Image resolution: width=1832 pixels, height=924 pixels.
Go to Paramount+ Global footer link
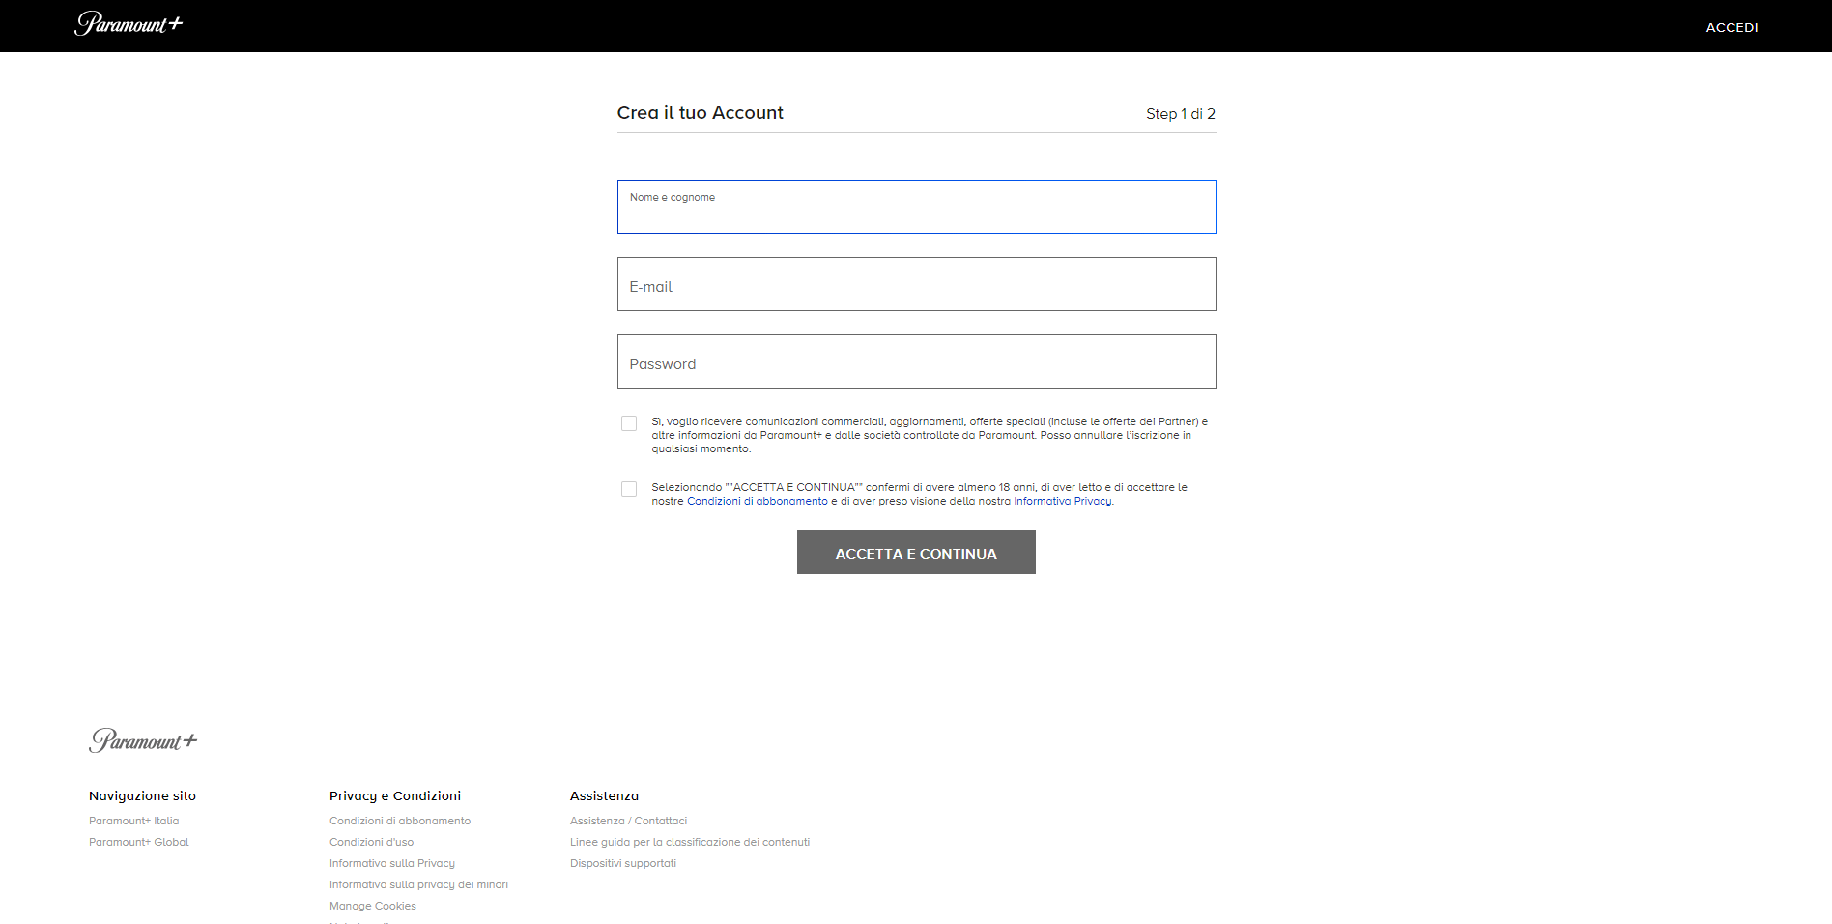coord(138,842)
